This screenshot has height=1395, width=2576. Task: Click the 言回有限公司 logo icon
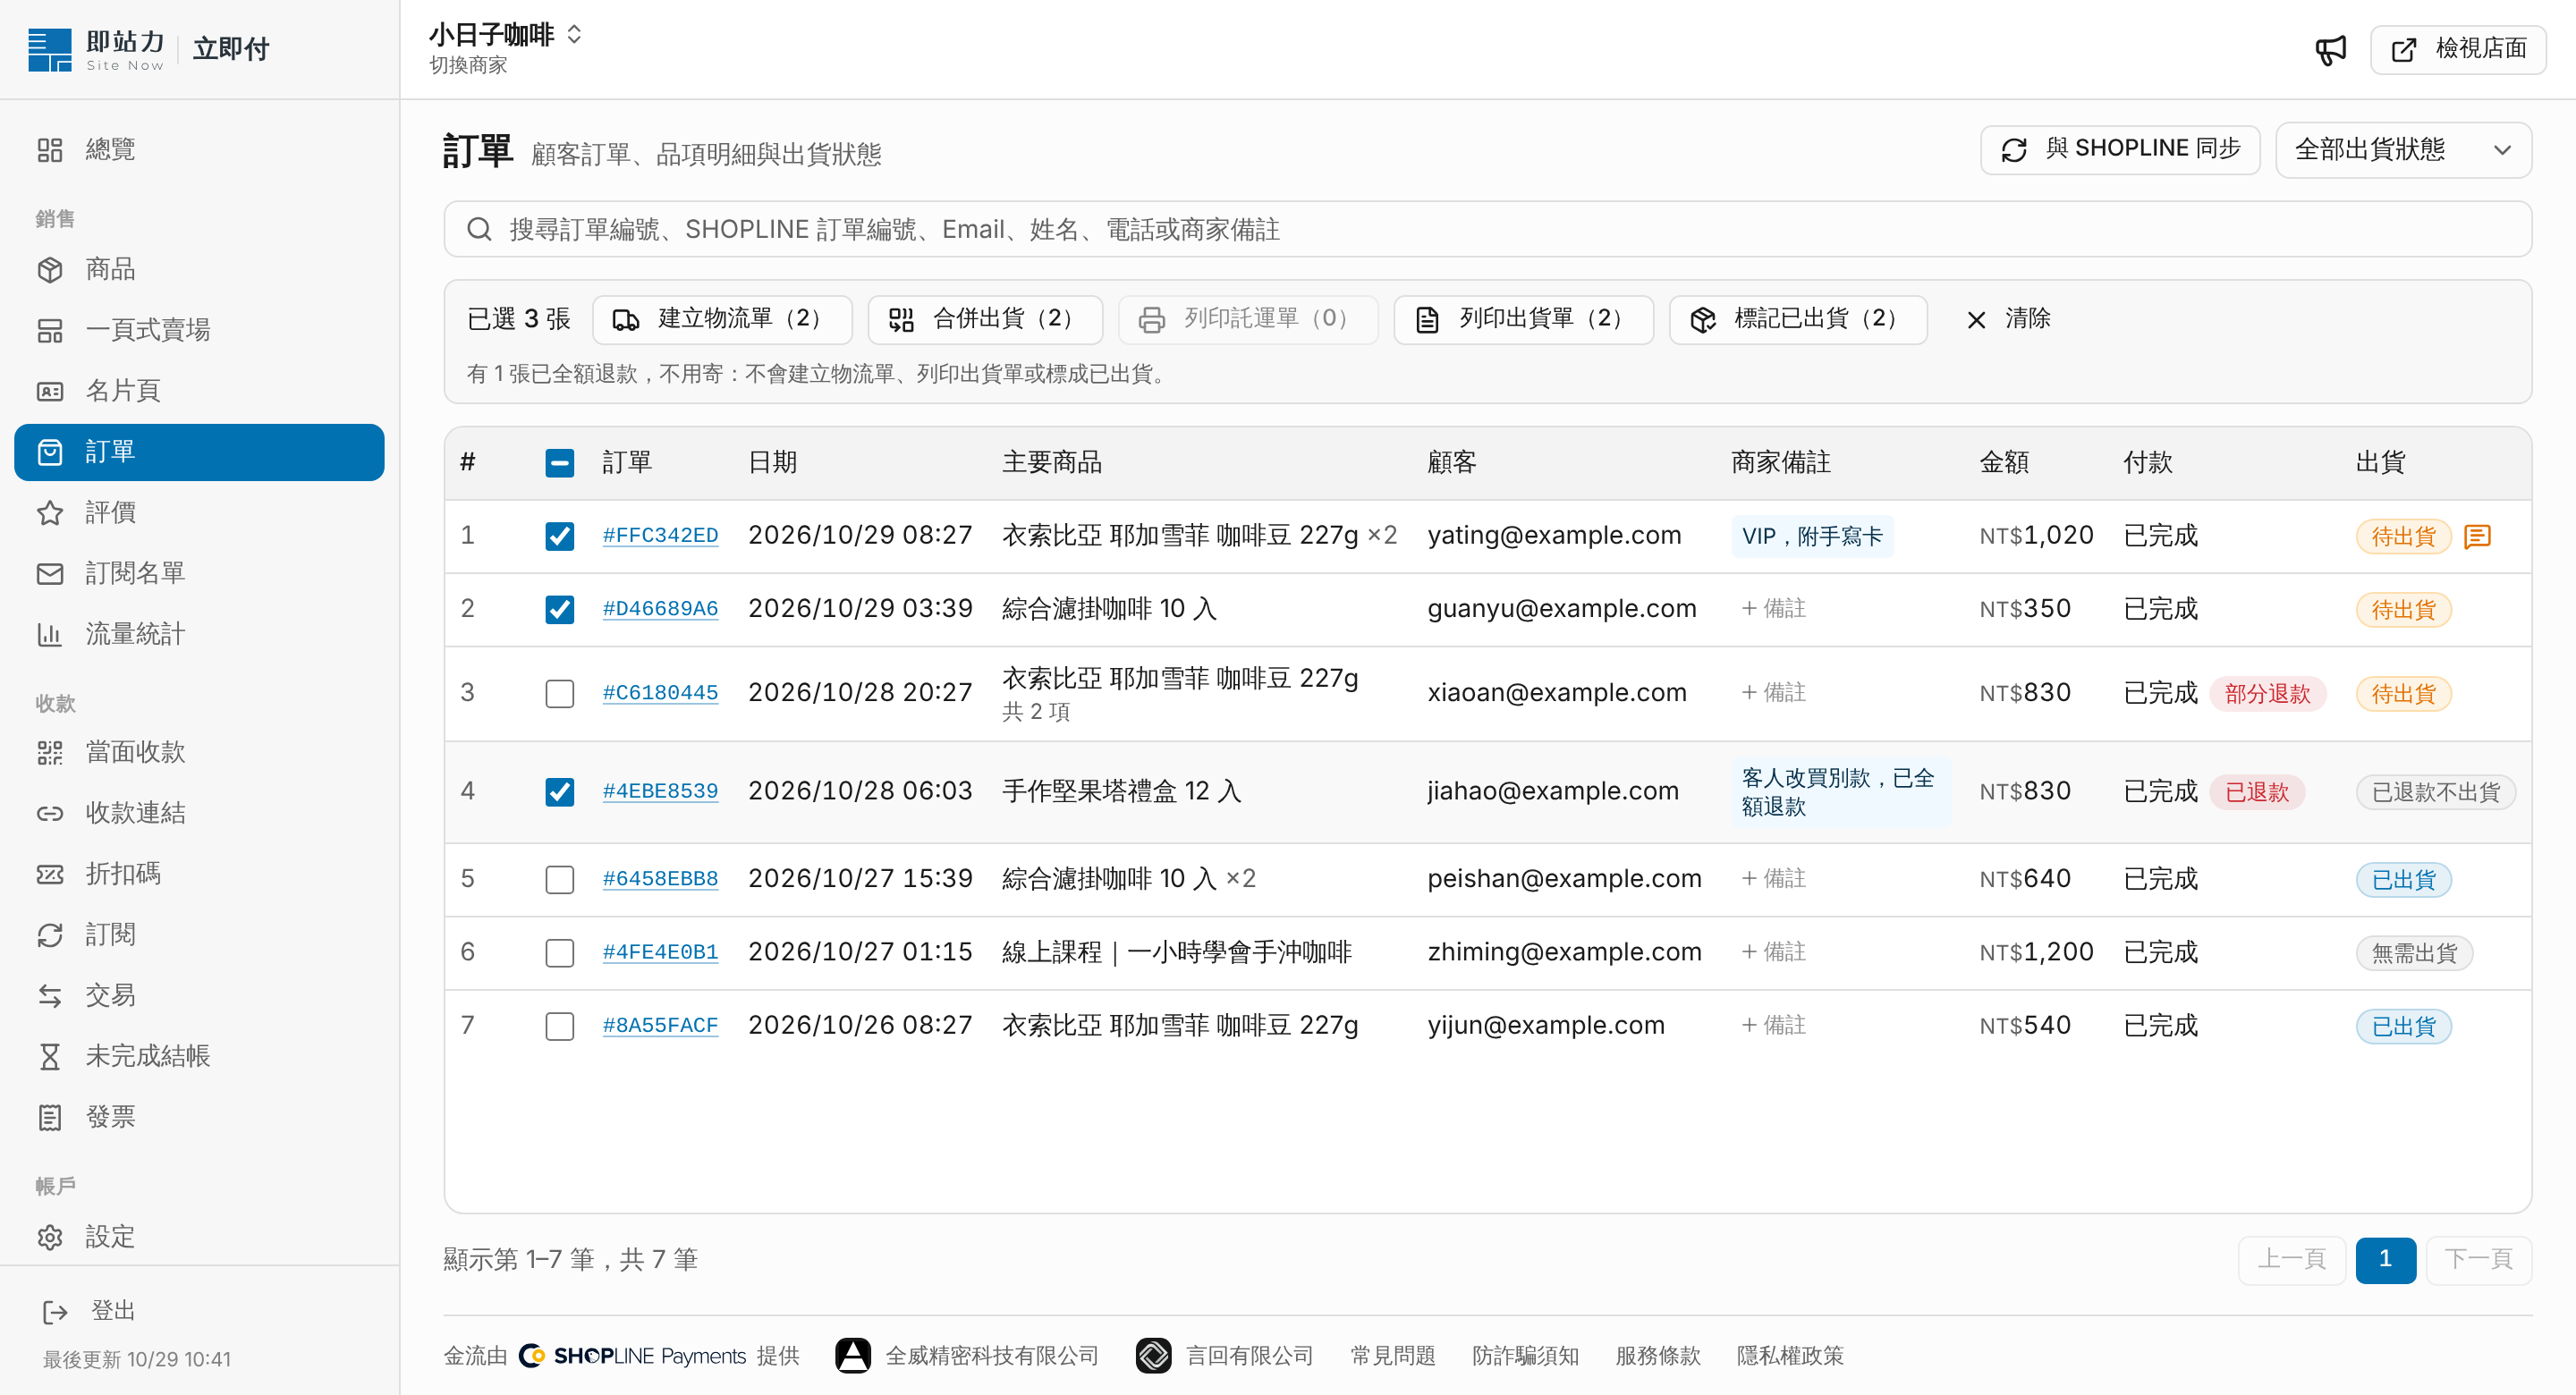[1153, 1355]
